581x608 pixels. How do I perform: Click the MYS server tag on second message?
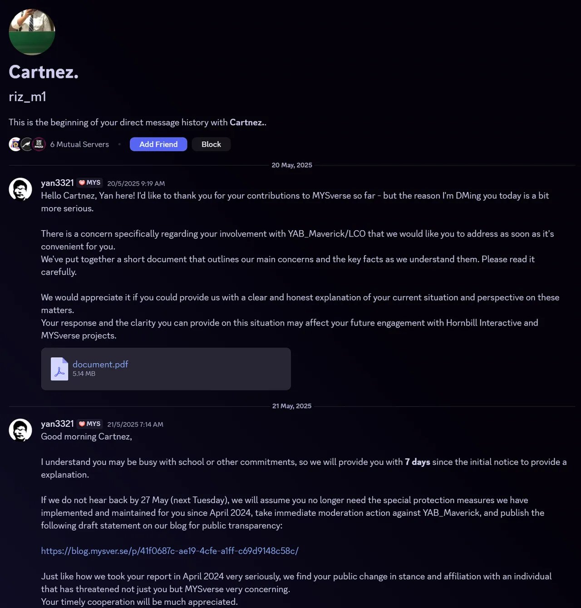pyautogui.click(x=90, y=424)
